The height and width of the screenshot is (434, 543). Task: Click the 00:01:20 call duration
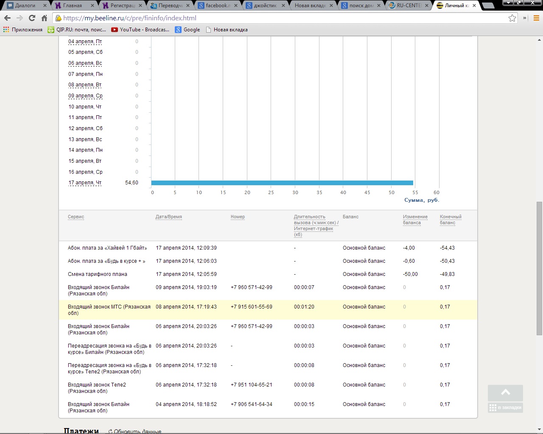coord(304,307)
